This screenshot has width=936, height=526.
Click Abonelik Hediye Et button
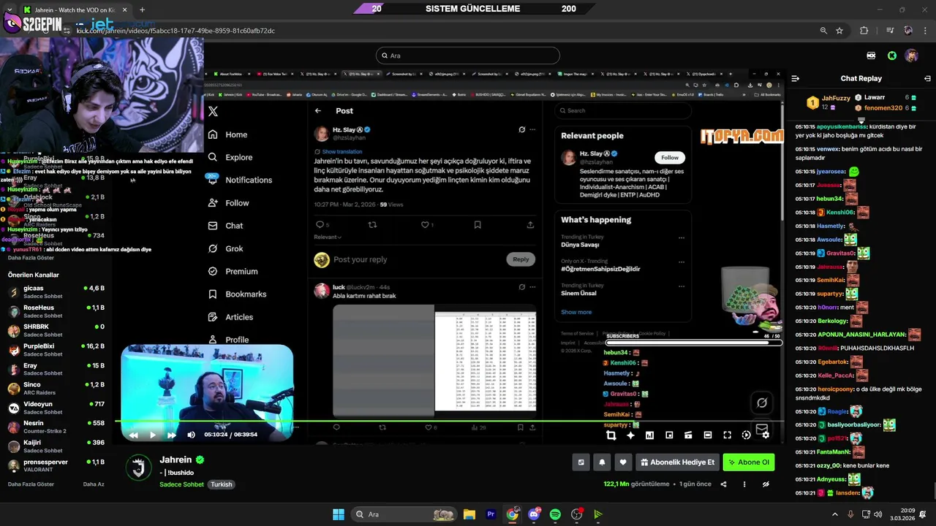(x=677, y=462)
